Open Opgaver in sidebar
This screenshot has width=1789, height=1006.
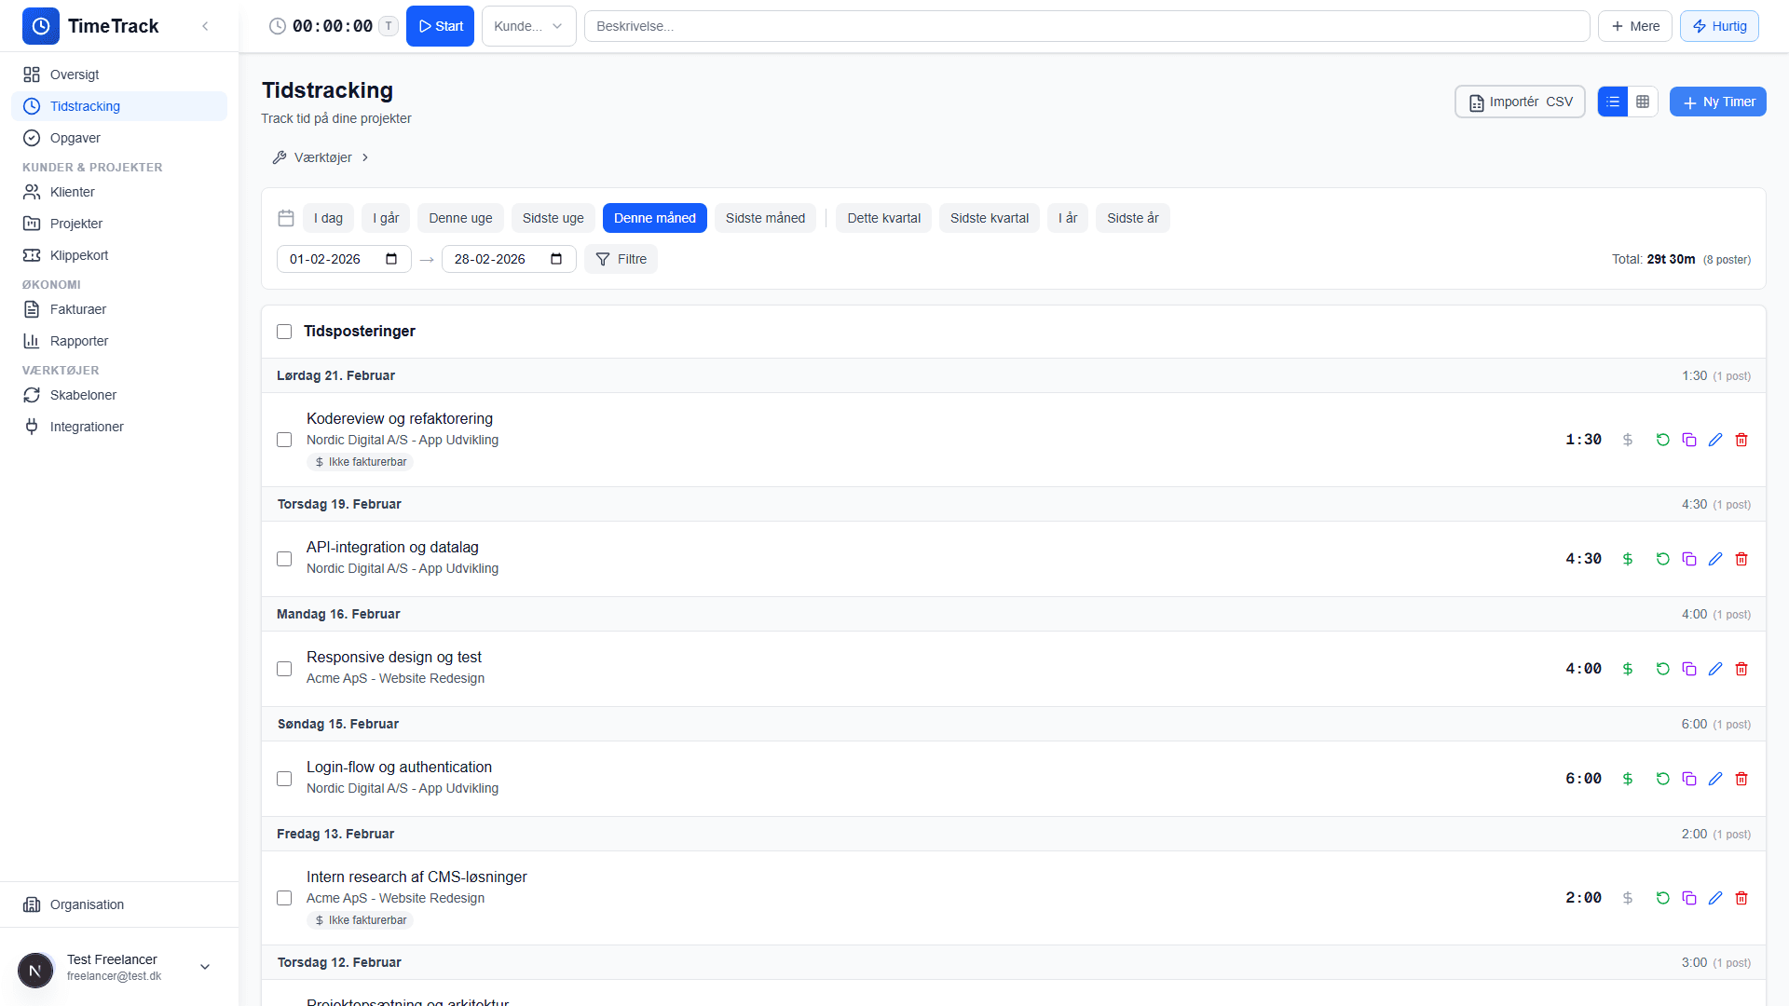click(x=119, y=138)
